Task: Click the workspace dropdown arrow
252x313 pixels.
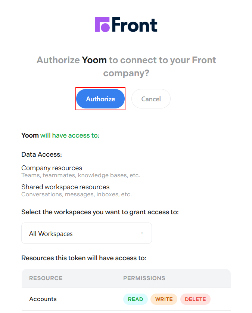Action: (x=142, y=233)
